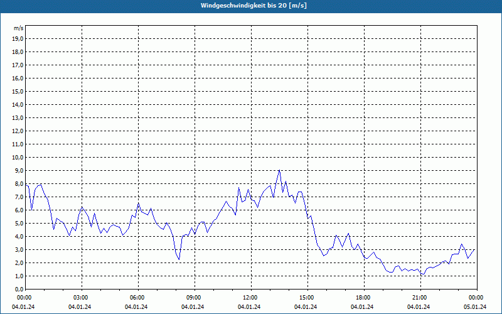
Task: Select the '04.01.24' date beneath 21:00
Action: tap(419, 307)
